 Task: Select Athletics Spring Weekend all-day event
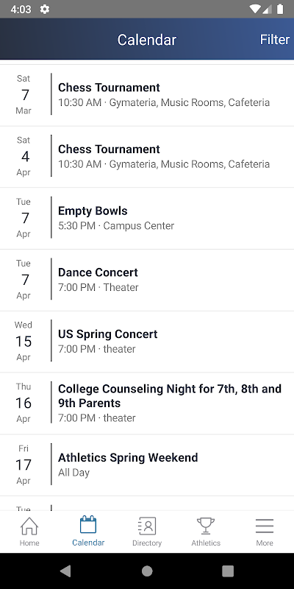pyautogui.click(x=147, y=465)
